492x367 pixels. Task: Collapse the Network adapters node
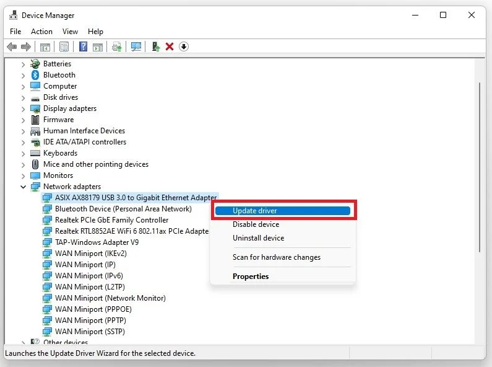[23, 187]
